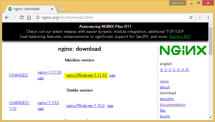Image resolution: width=215 pixels, height=122 pixels.
Task: Click the scrollbar up arrow
Action: click(211, 25)
